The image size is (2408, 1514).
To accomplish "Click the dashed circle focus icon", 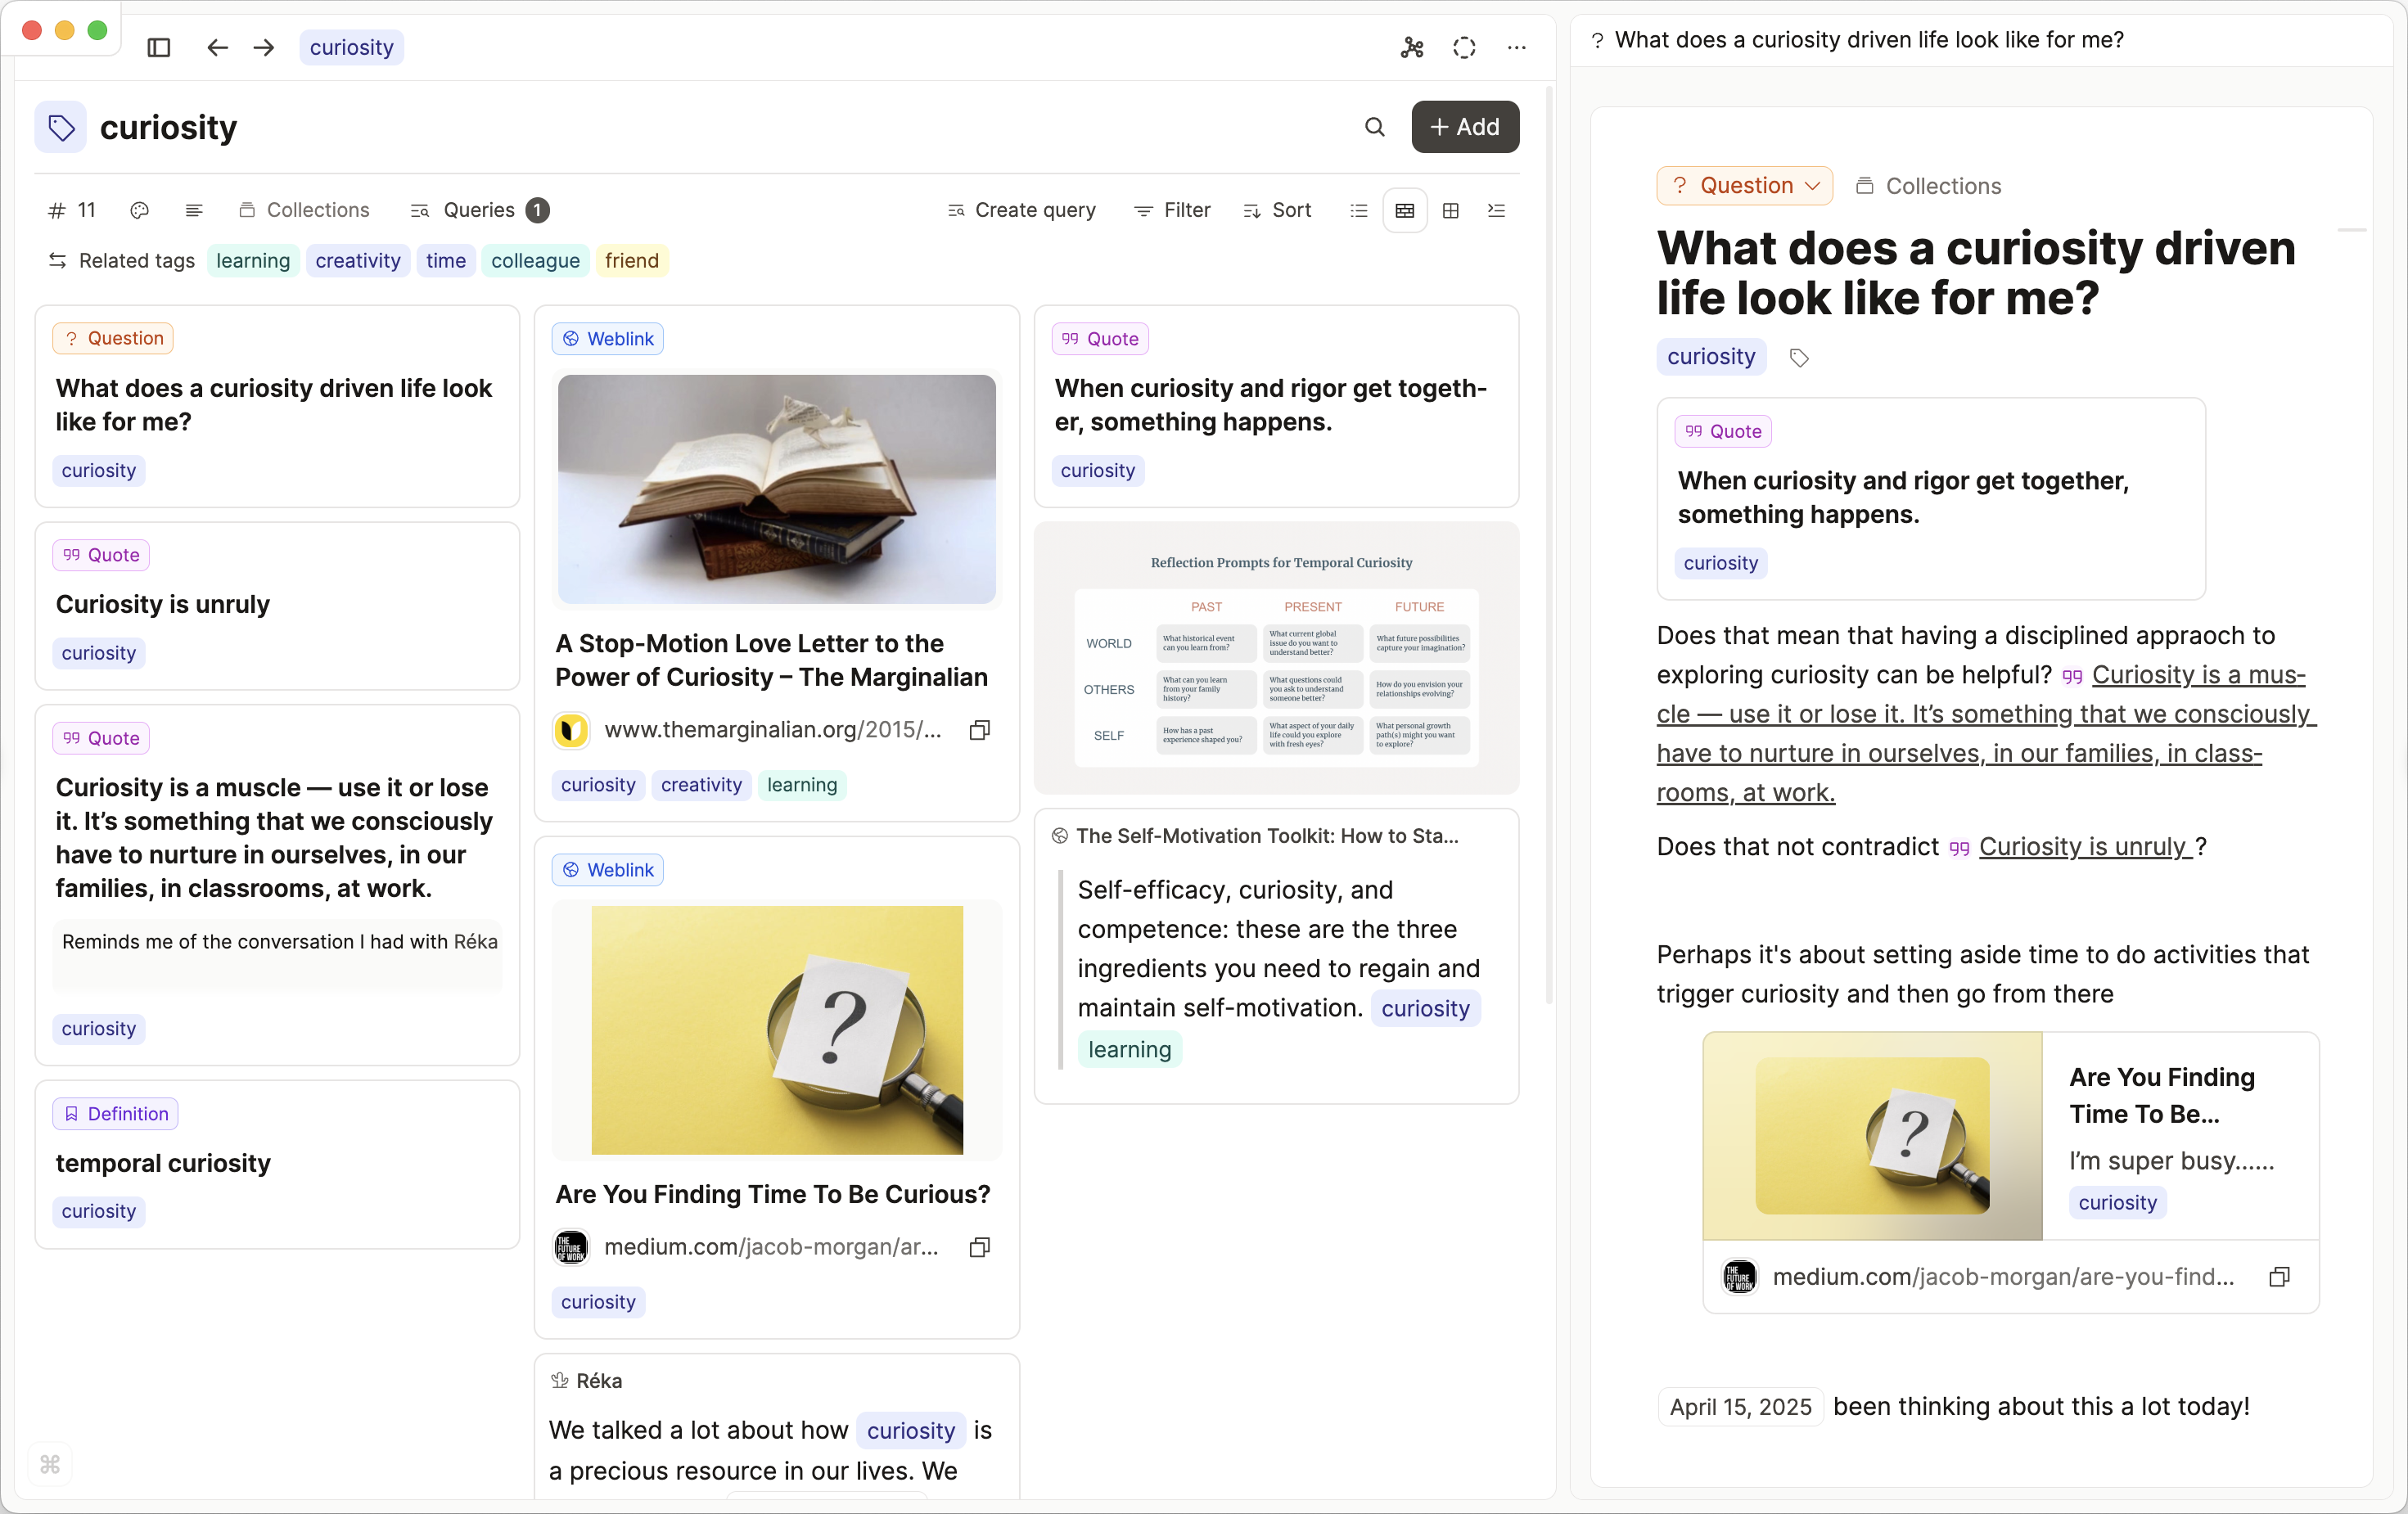I will coord(1464,47).
